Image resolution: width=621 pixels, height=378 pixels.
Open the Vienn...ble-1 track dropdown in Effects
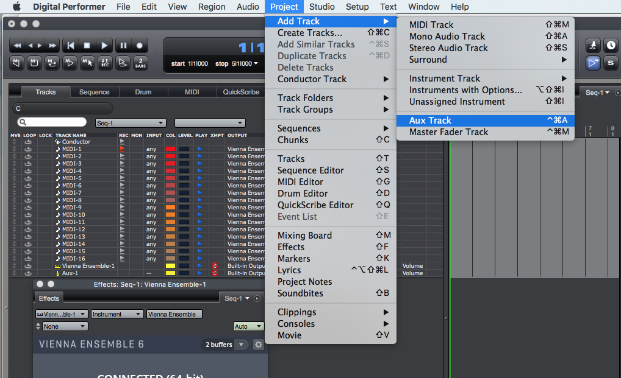[62, 315]
